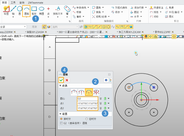Screen dimensions: 184x136
Task: Click the 线性 (Linear) dimension tool
Action: [x=154, y=12]
